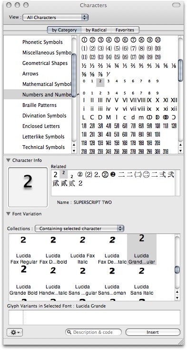Pick the superscript 9 character

pos(157,81)
